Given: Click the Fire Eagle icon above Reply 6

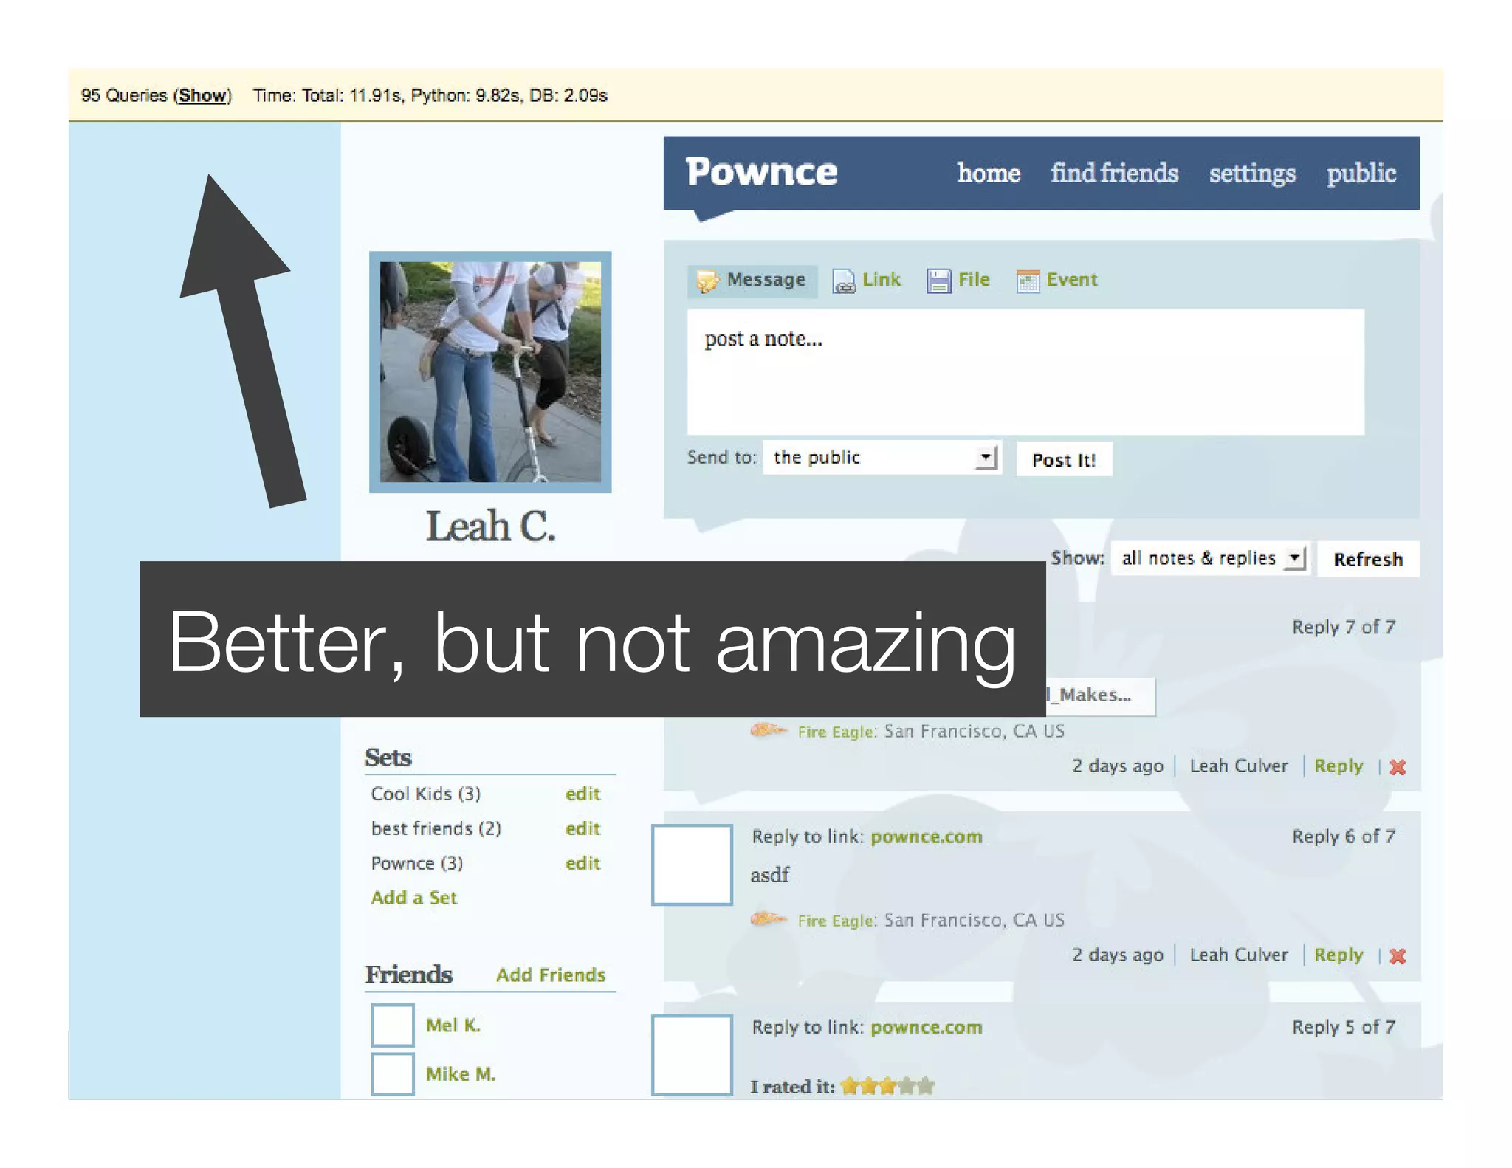Looking at the screenshot, I should click(x=769, y=730).
